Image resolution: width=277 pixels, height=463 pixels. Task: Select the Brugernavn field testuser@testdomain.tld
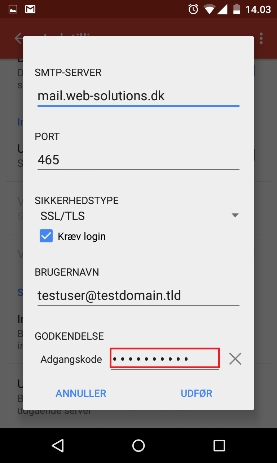pyautogui.click(x=138, y=296)
